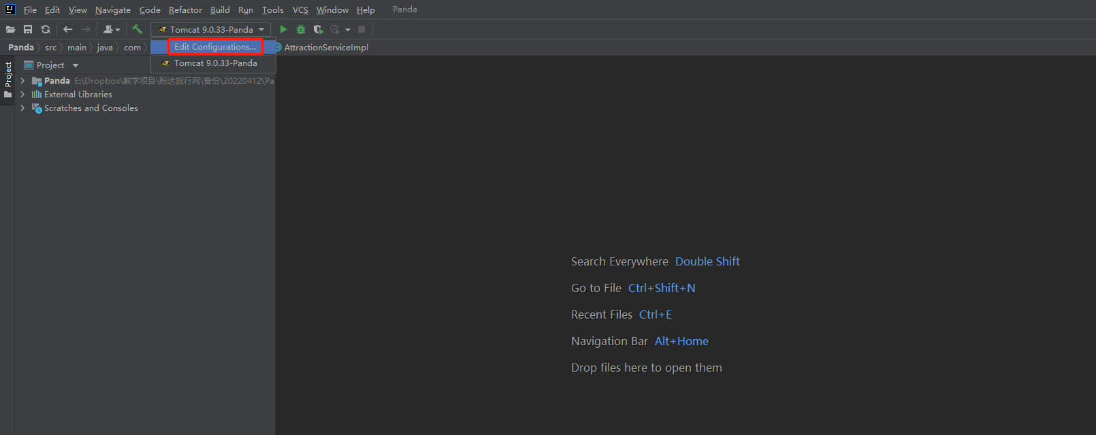
Task: Choose Edit Configurations... from the dropdown
Action: pyautogui.click(x=215, y=47)
